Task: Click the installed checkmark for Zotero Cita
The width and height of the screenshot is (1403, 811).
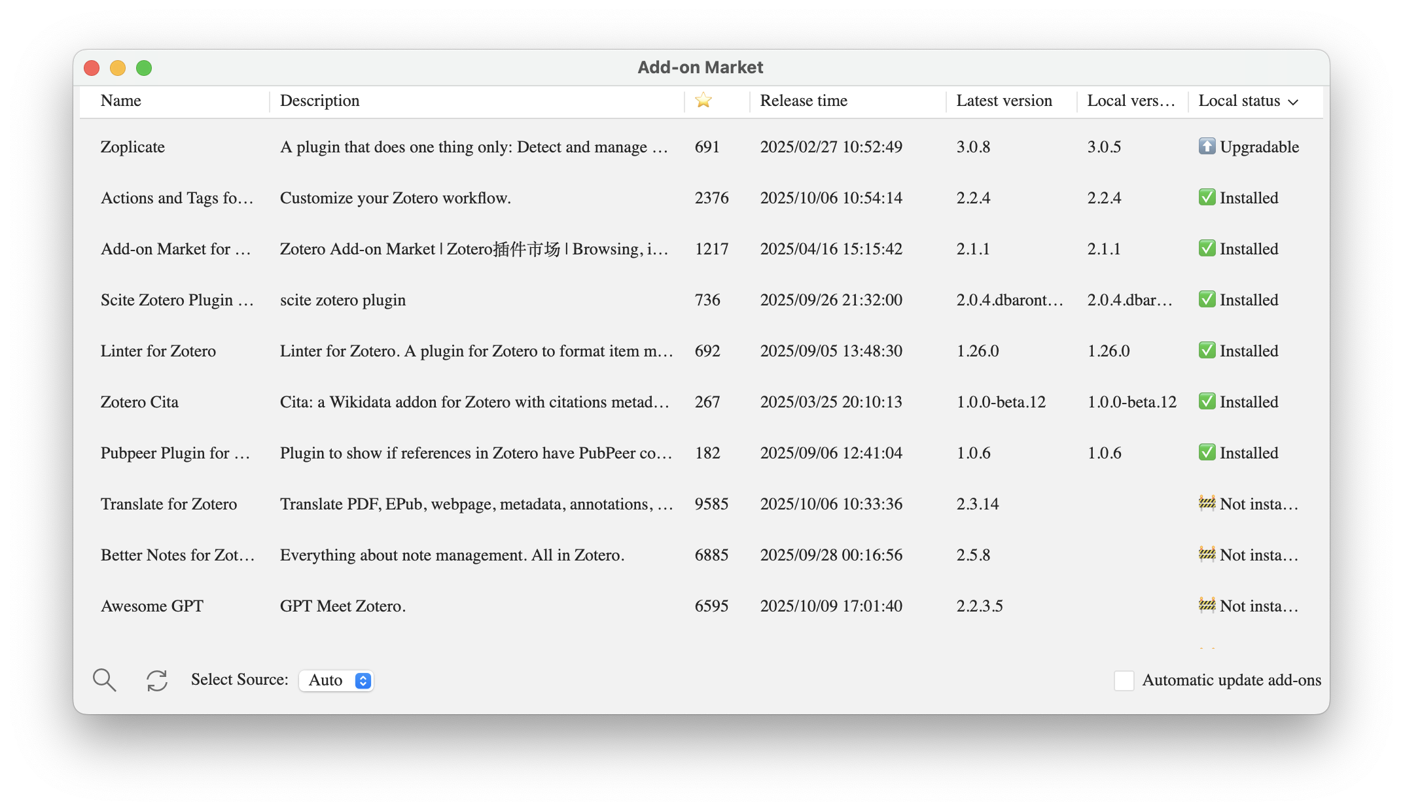Action: pos(1206,402)
